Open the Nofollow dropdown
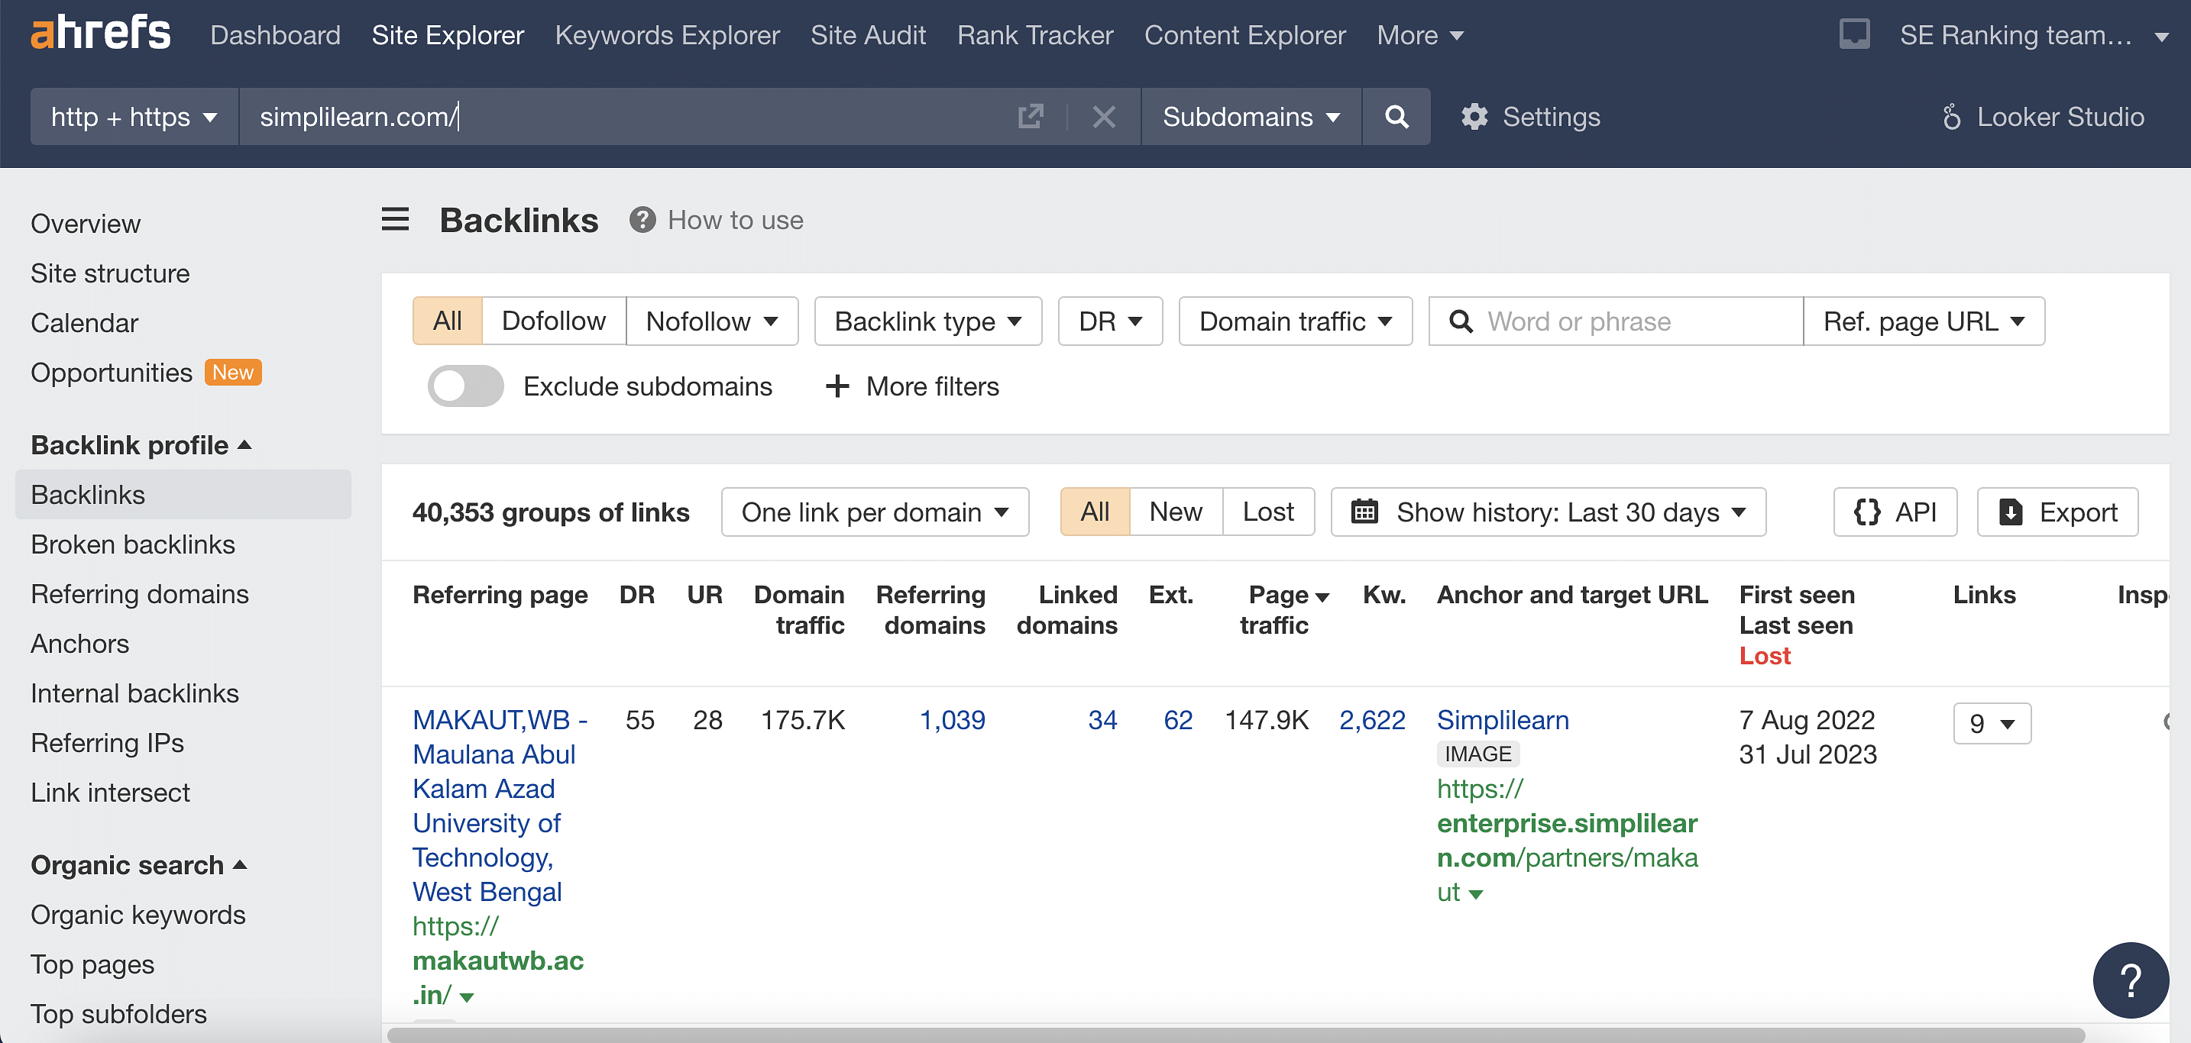The image size is (2191, 1043). pyautogui.click(x=712, y=321)
